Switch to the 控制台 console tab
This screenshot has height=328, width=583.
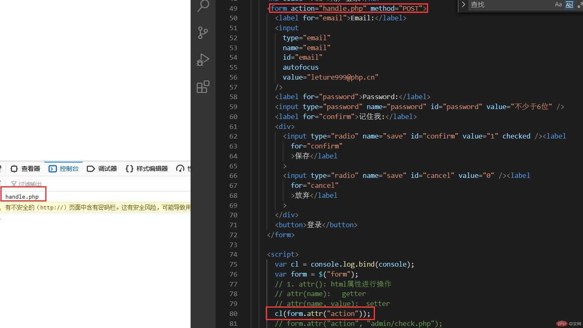(64, 169)
